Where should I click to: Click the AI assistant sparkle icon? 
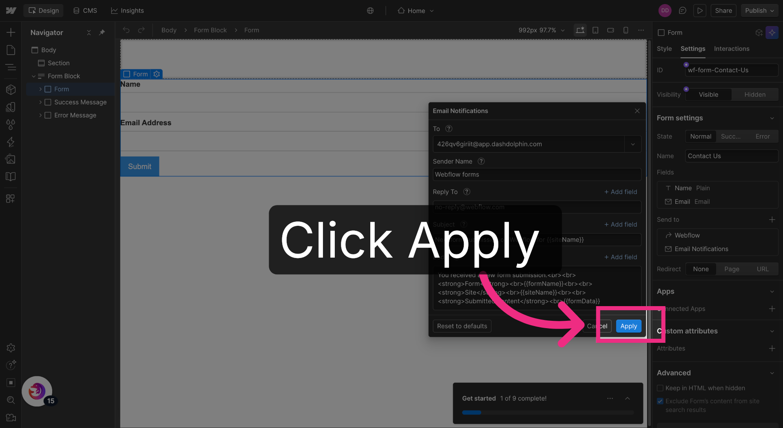[772, 32]
